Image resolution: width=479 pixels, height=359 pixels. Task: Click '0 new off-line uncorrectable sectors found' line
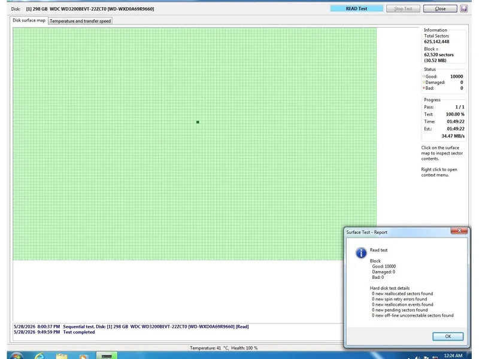[x=413, y=315]
